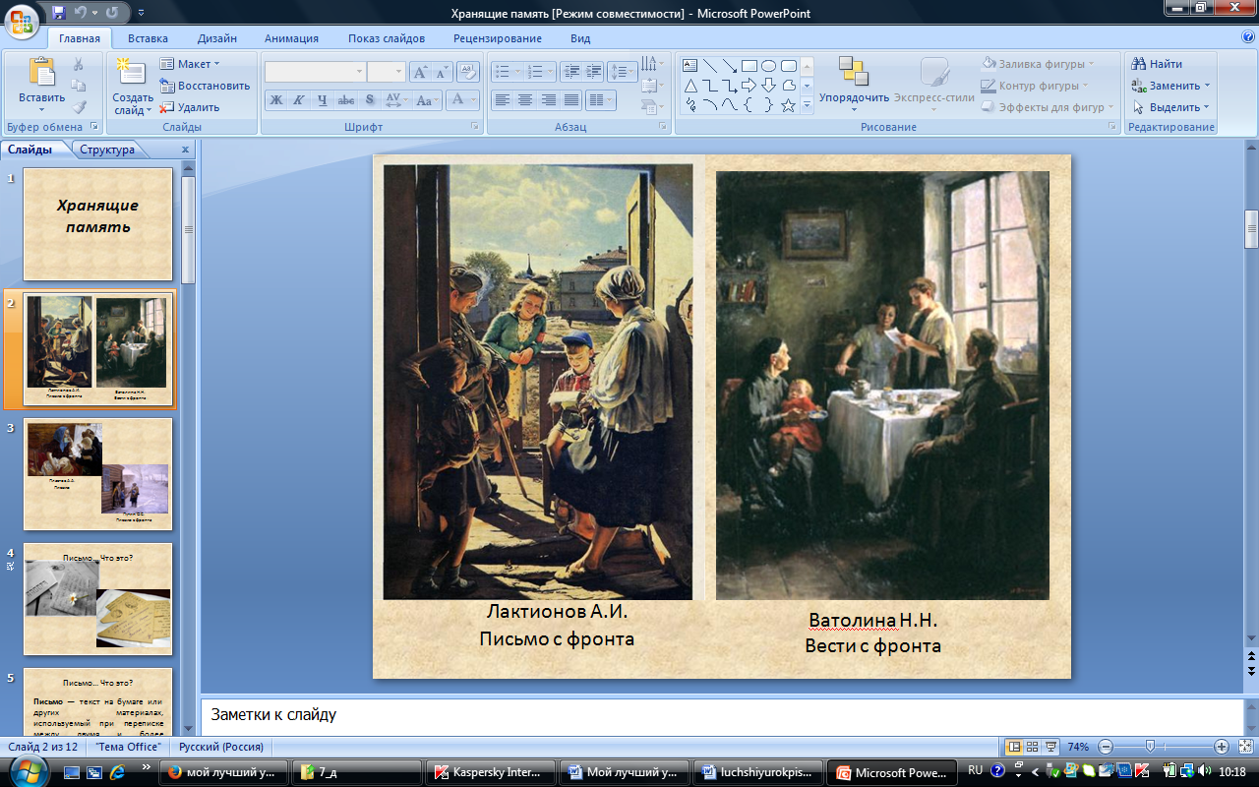Select the five-point star shape

[x=789, y=105]
